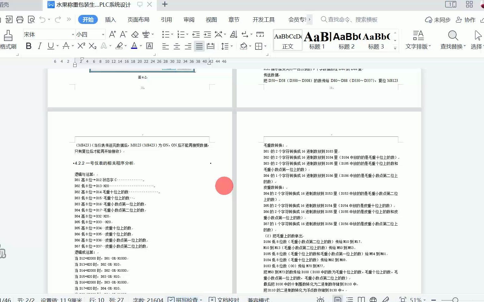Viewport: 484px width, 302px height.
Task: Apply the 正文 style
Action: [x=288, y=40]
